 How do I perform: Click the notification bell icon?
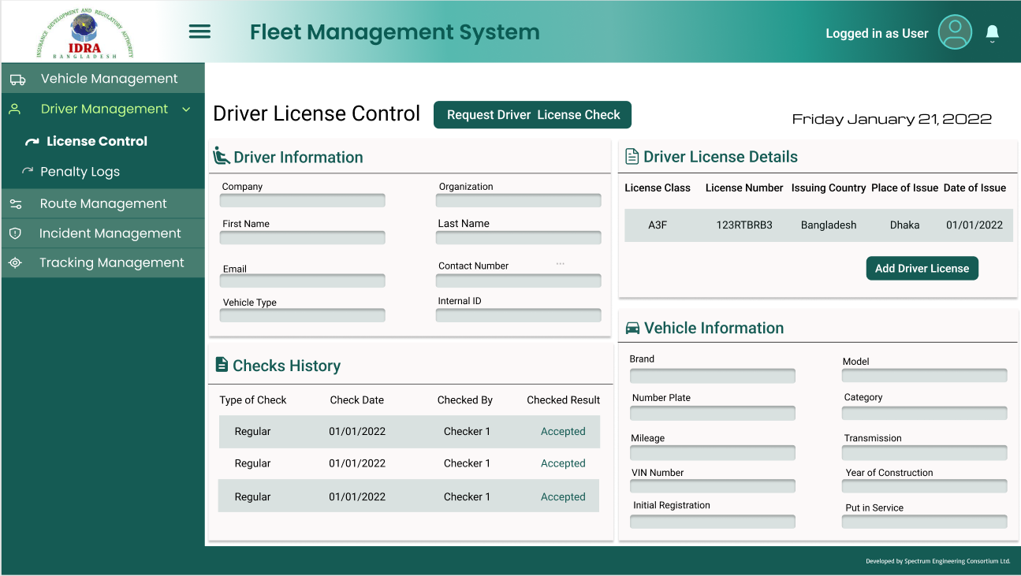coord(993,32)
